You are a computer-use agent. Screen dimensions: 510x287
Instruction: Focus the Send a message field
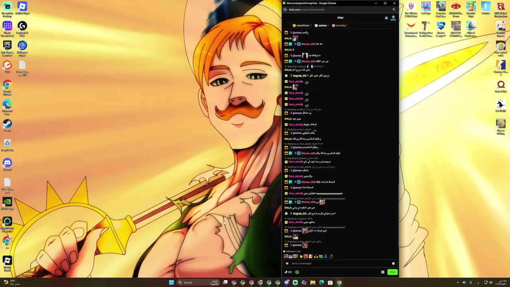(340, 263)
